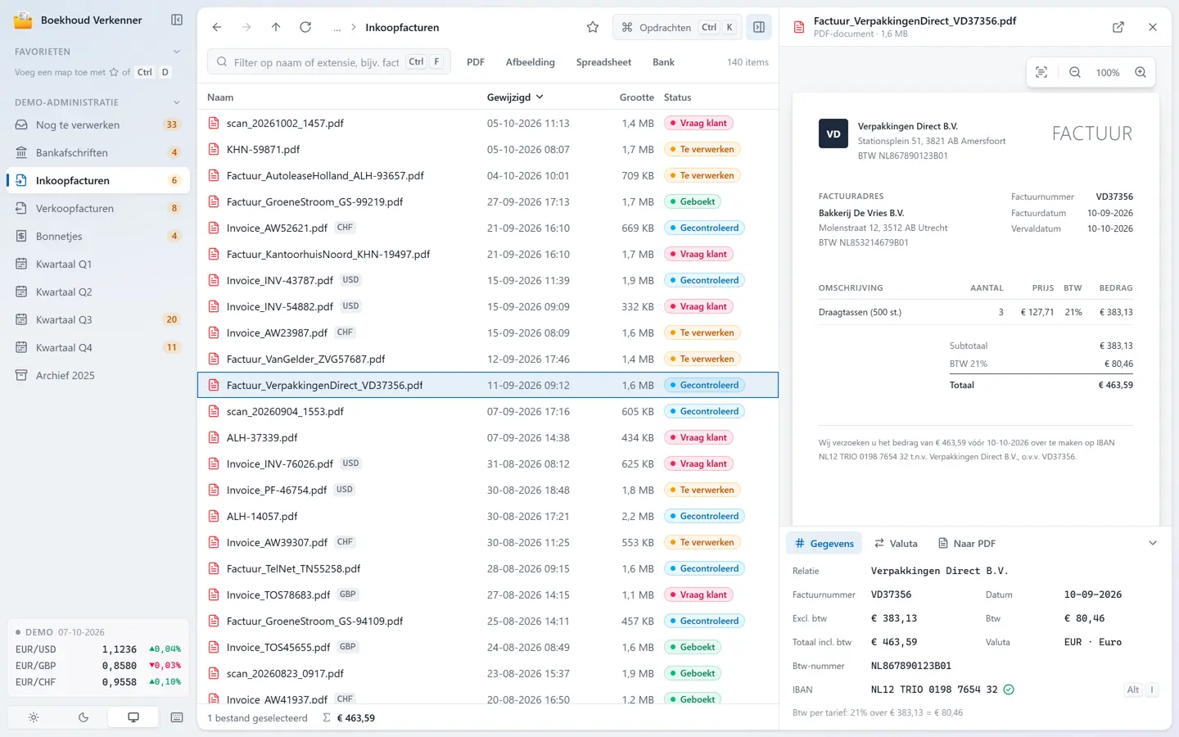Image resolution: width=1179 pixels, height=737 pixels.
Task: Collapse the Demo-administratie section
Action: (x=177, y=102)
